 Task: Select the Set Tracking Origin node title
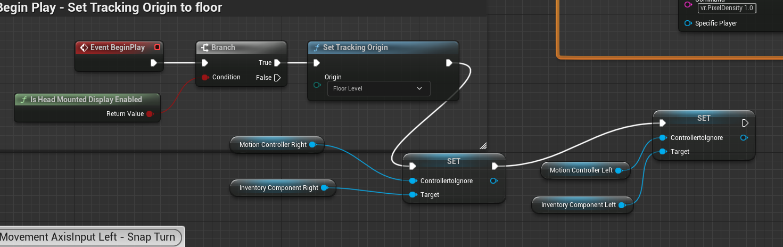tap(356, 47)
